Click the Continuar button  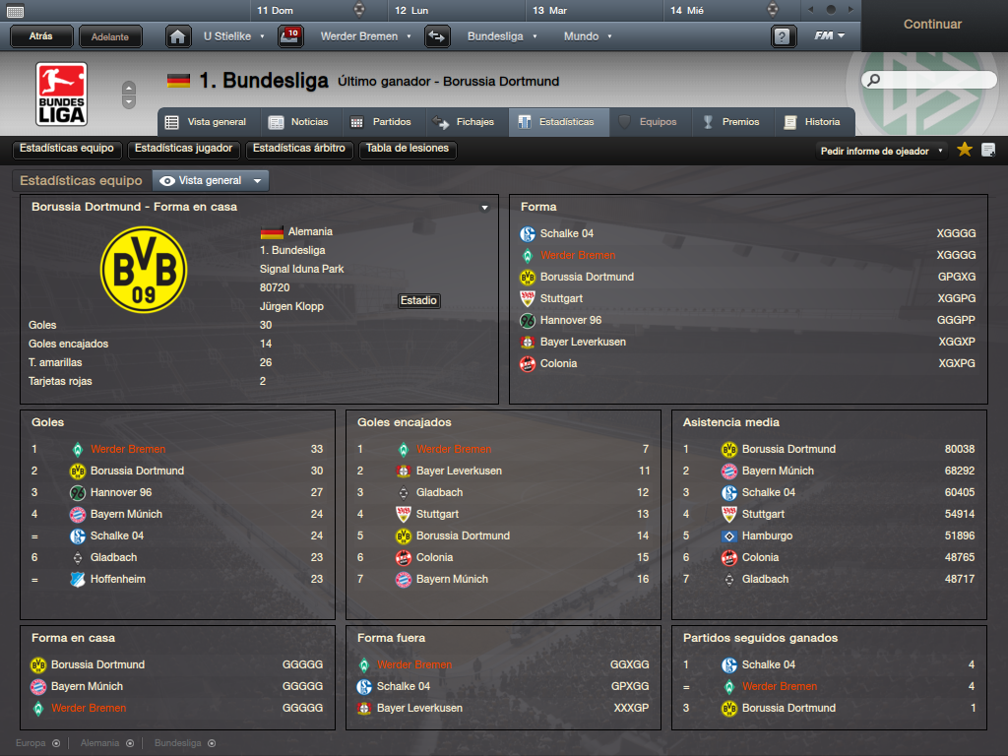click(x=933, y=25)
